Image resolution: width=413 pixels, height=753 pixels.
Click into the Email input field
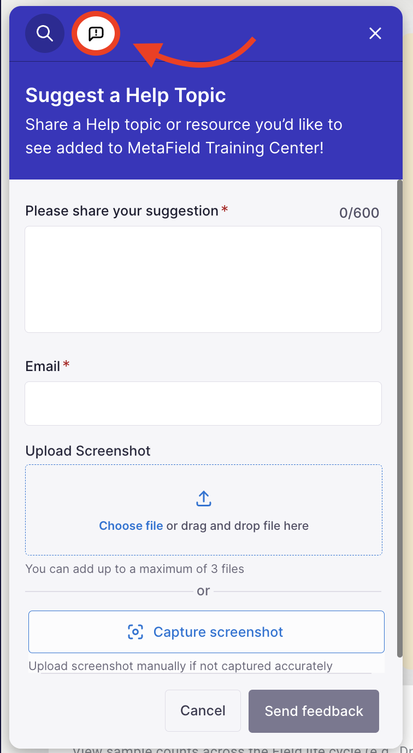click(x=203, y=403)
